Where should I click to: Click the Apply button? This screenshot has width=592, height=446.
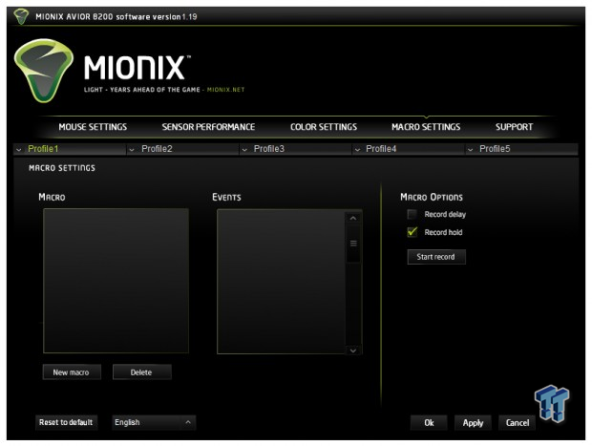pos(473,422)
